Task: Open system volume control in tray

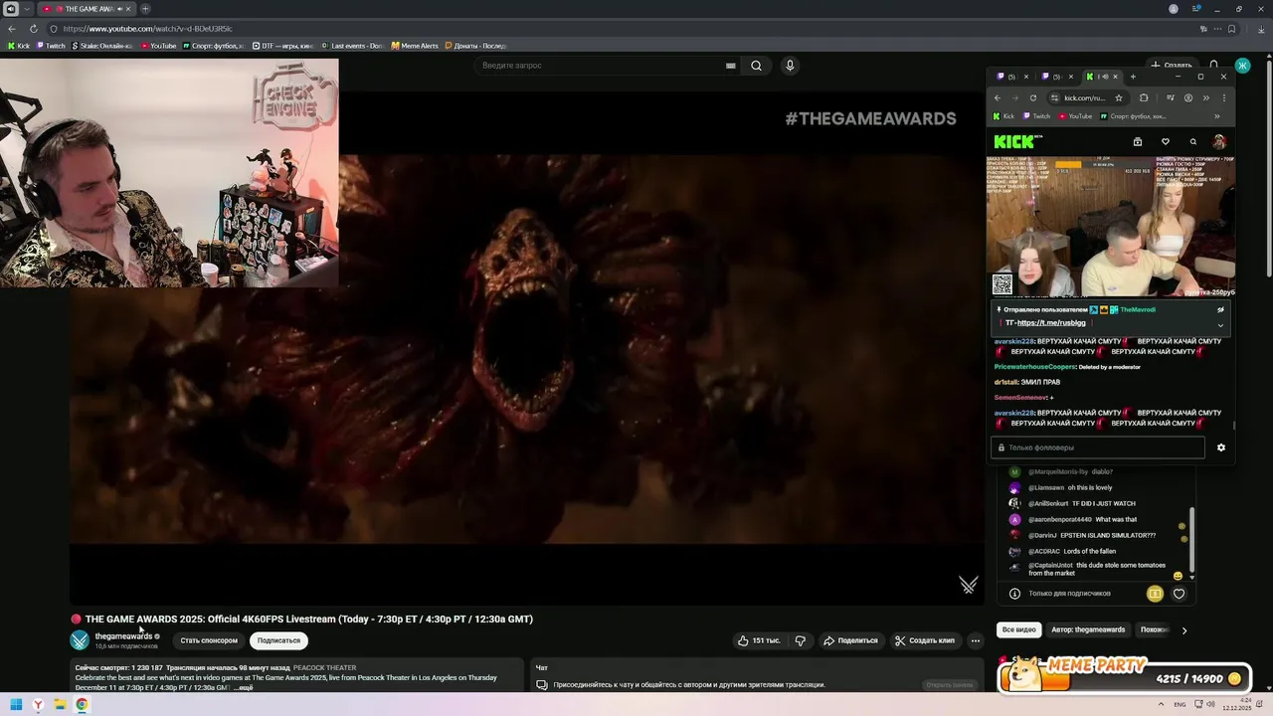Action: pyautogui.click(x=1209, y=705)
